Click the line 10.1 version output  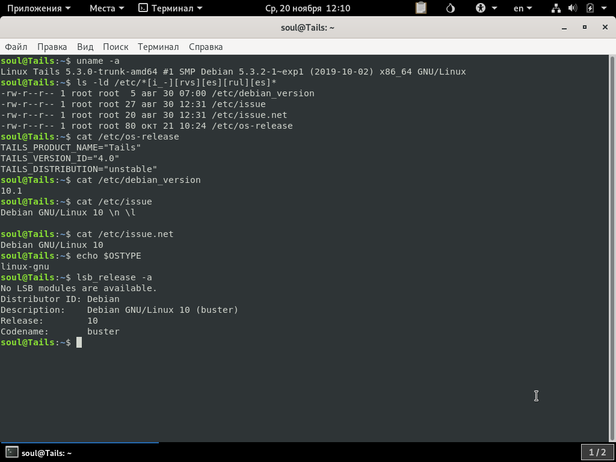[x=11, y=191]
